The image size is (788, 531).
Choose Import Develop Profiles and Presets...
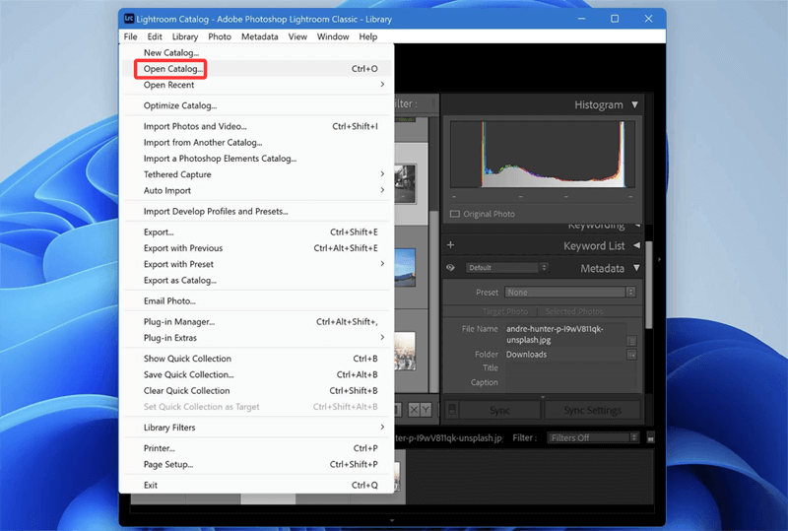(256, 211)
